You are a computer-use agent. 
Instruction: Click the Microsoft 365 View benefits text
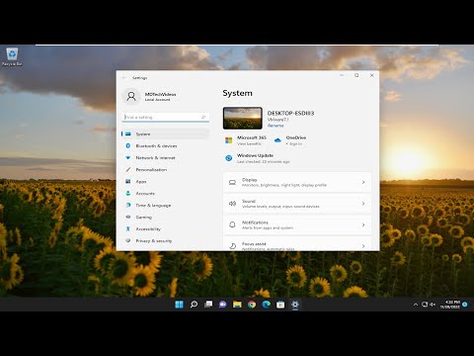point(249,143)
